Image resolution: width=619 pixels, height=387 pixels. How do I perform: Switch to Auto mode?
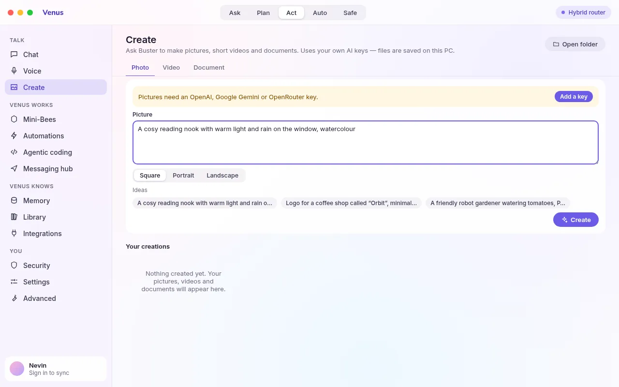(320, 13)
